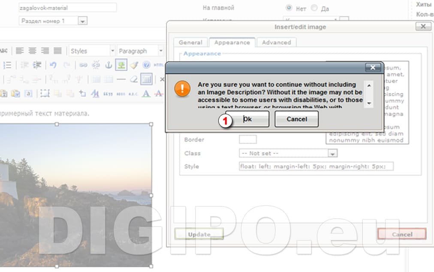434x272 pixels.
Task: Expand the 'Раздел номер 1' dropdown
Action: click(x=83, y=21)
